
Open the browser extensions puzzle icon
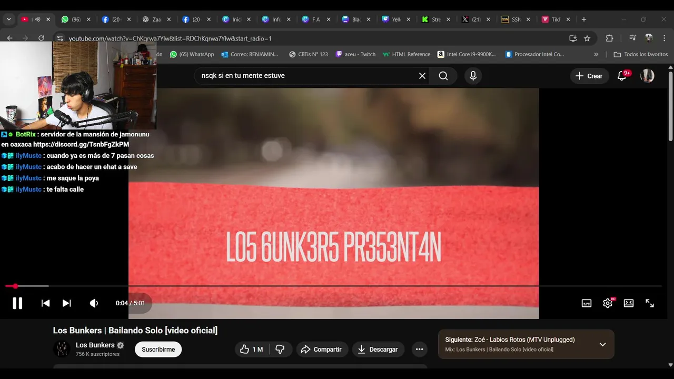click(609, 38)
